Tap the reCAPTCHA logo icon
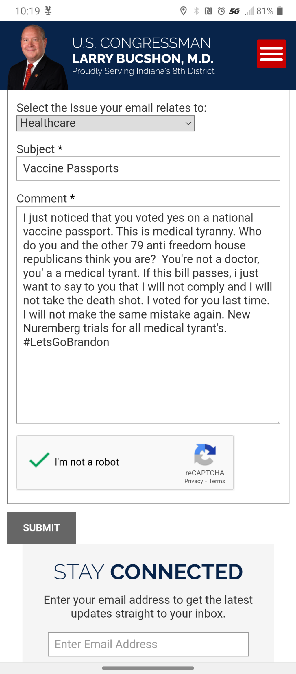The image size is (296, 674). (205, 454)
